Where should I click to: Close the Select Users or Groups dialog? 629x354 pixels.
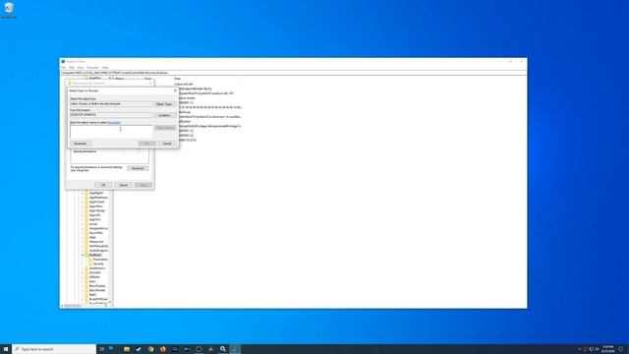click(175, 90)
